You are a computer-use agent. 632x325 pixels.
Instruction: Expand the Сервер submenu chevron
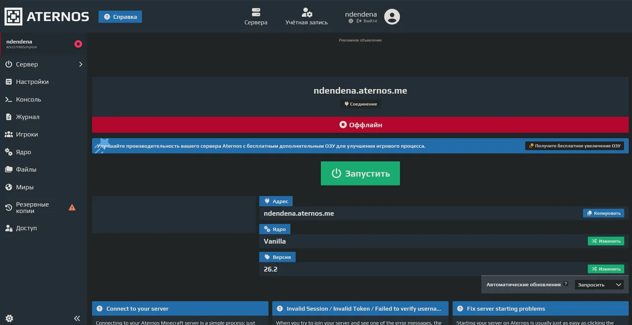tap(80, 64)
